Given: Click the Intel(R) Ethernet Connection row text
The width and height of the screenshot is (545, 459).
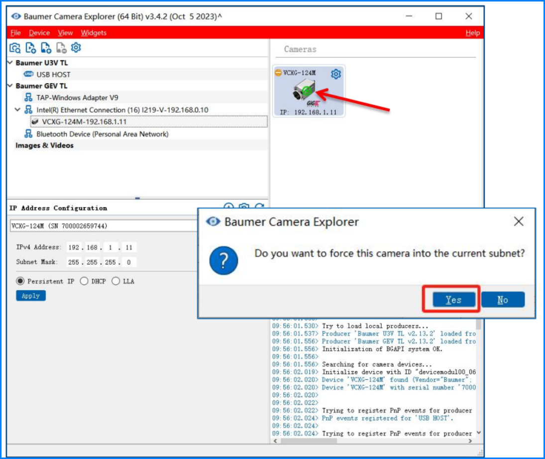Looking at the screenshot, I should [122, 110].
